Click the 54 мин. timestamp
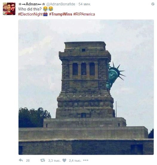The width and height of the screenshot is (157, 165). coord(84,4)
